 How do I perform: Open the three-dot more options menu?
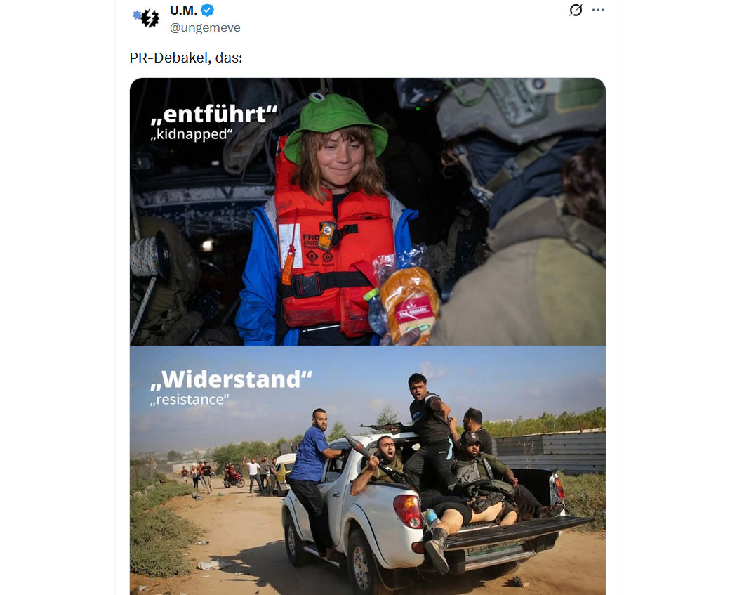(x=598, y=10)
